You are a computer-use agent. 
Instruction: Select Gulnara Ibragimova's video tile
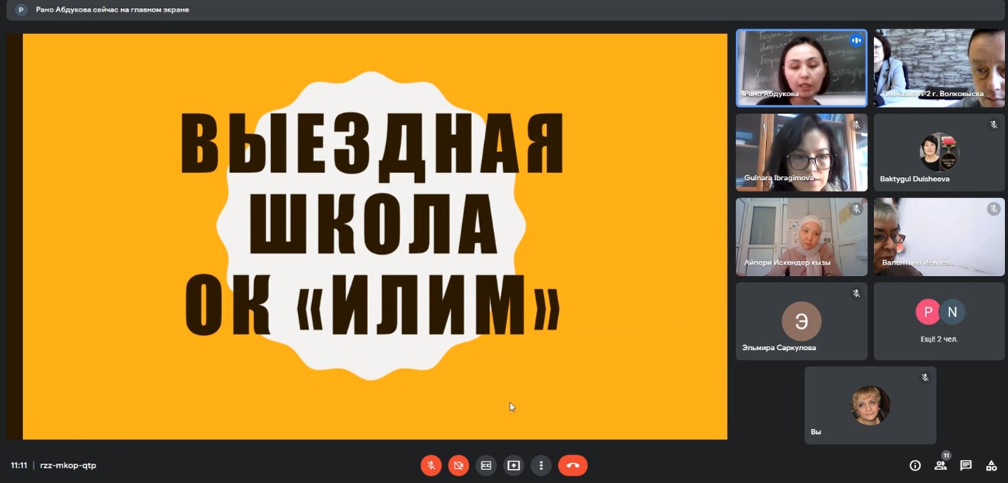coord(801,152)
